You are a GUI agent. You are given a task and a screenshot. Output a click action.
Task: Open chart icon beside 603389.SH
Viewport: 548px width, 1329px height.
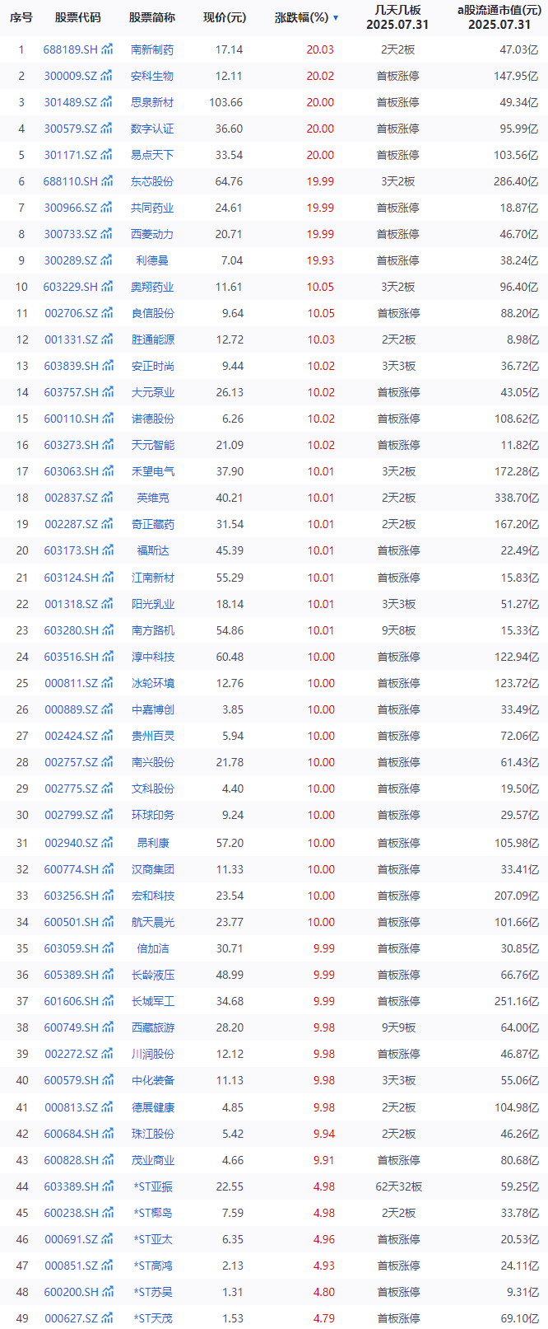pyautogui.click(x=107, y=1186)
